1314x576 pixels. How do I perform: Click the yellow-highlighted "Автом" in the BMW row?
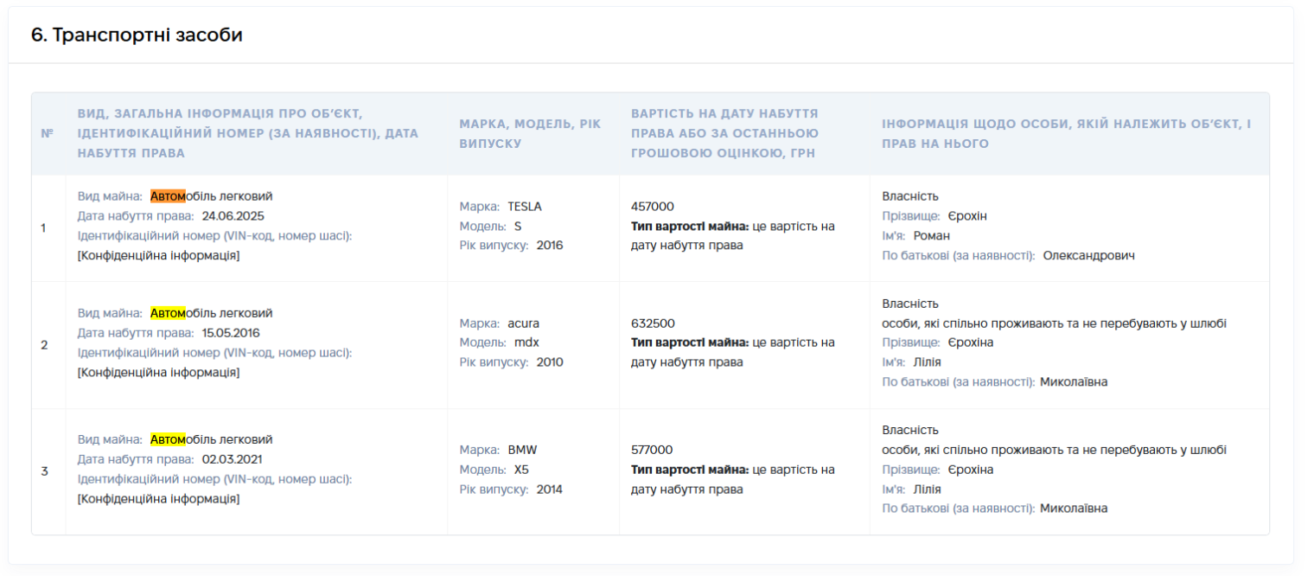tap(168, 439)
